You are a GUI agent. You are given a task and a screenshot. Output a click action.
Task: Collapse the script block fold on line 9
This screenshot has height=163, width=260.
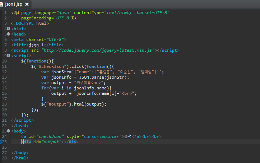pos(9,56)
